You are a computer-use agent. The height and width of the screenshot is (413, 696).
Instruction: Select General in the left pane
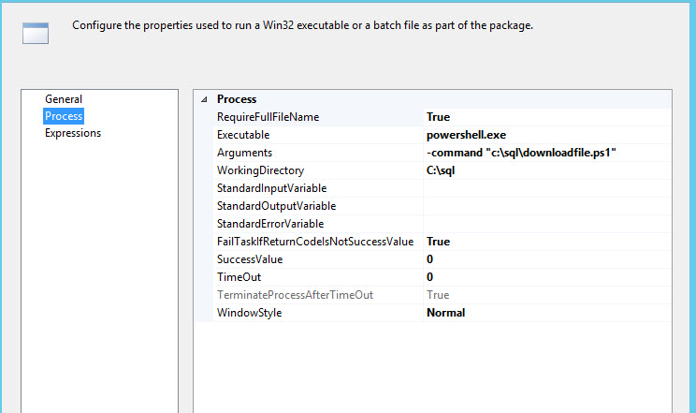pyautogui.click(x=64, y=99)
